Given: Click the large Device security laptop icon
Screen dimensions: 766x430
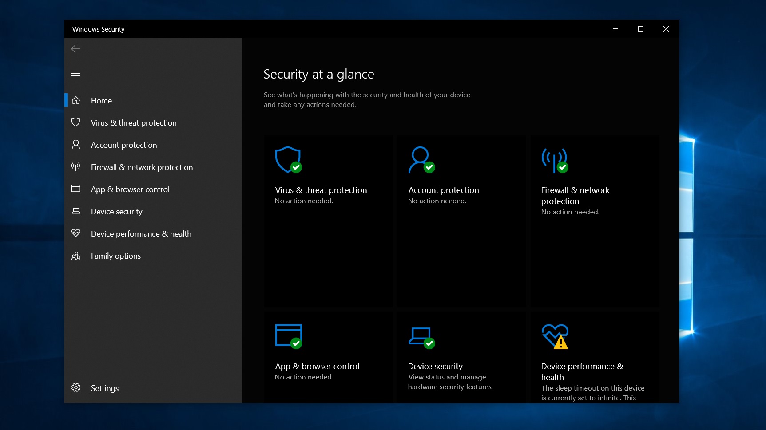Looking at the screenshot, I should 422,338.
